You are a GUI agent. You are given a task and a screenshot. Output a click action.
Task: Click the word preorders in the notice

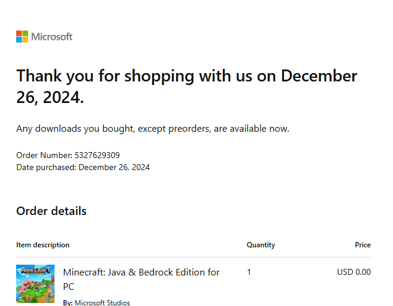(x=189, y=129)
